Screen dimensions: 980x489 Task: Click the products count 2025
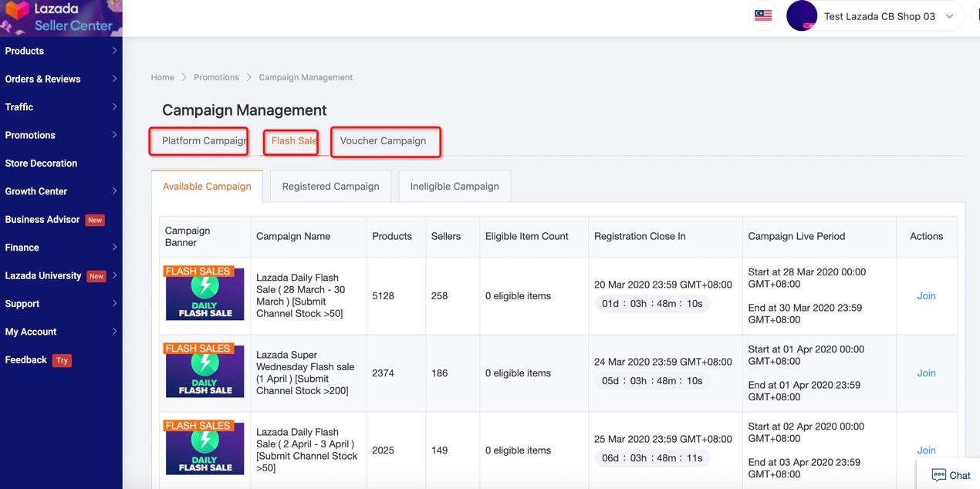tap(383, 450)
